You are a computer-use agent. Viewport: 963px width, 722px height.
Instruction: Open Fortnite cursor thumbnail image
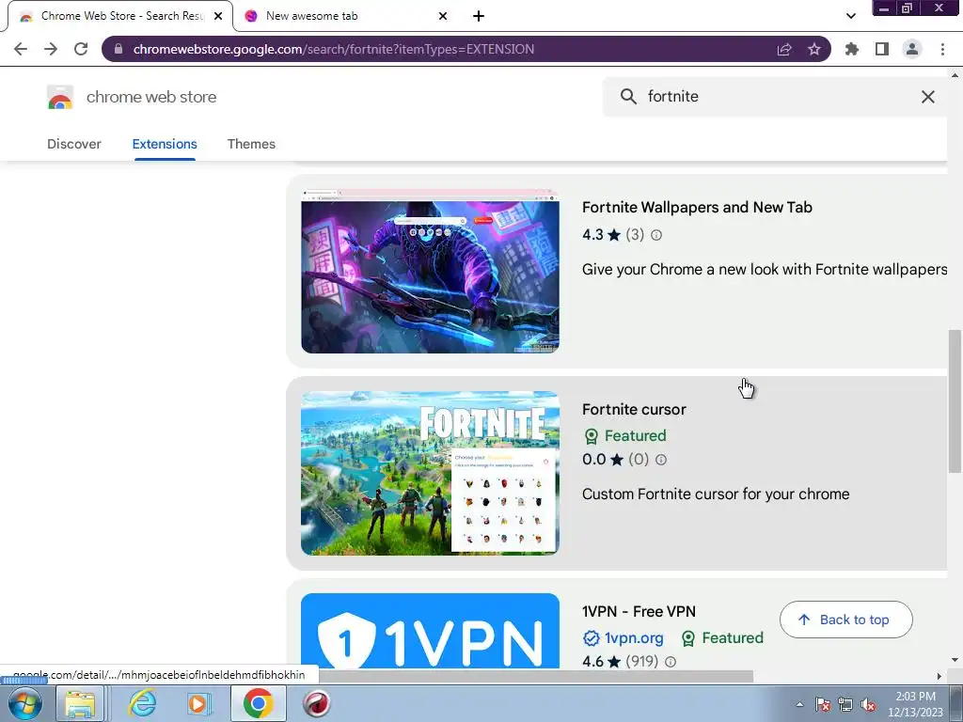[430, 474]
